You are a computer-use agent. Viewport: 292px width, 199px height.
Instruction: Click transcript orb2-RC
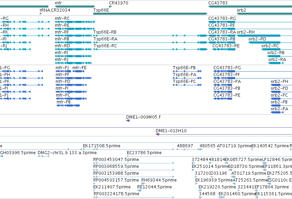(277, 49)
